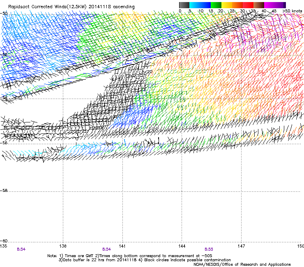Click the '144' longitude axis label

click(182, 246)
